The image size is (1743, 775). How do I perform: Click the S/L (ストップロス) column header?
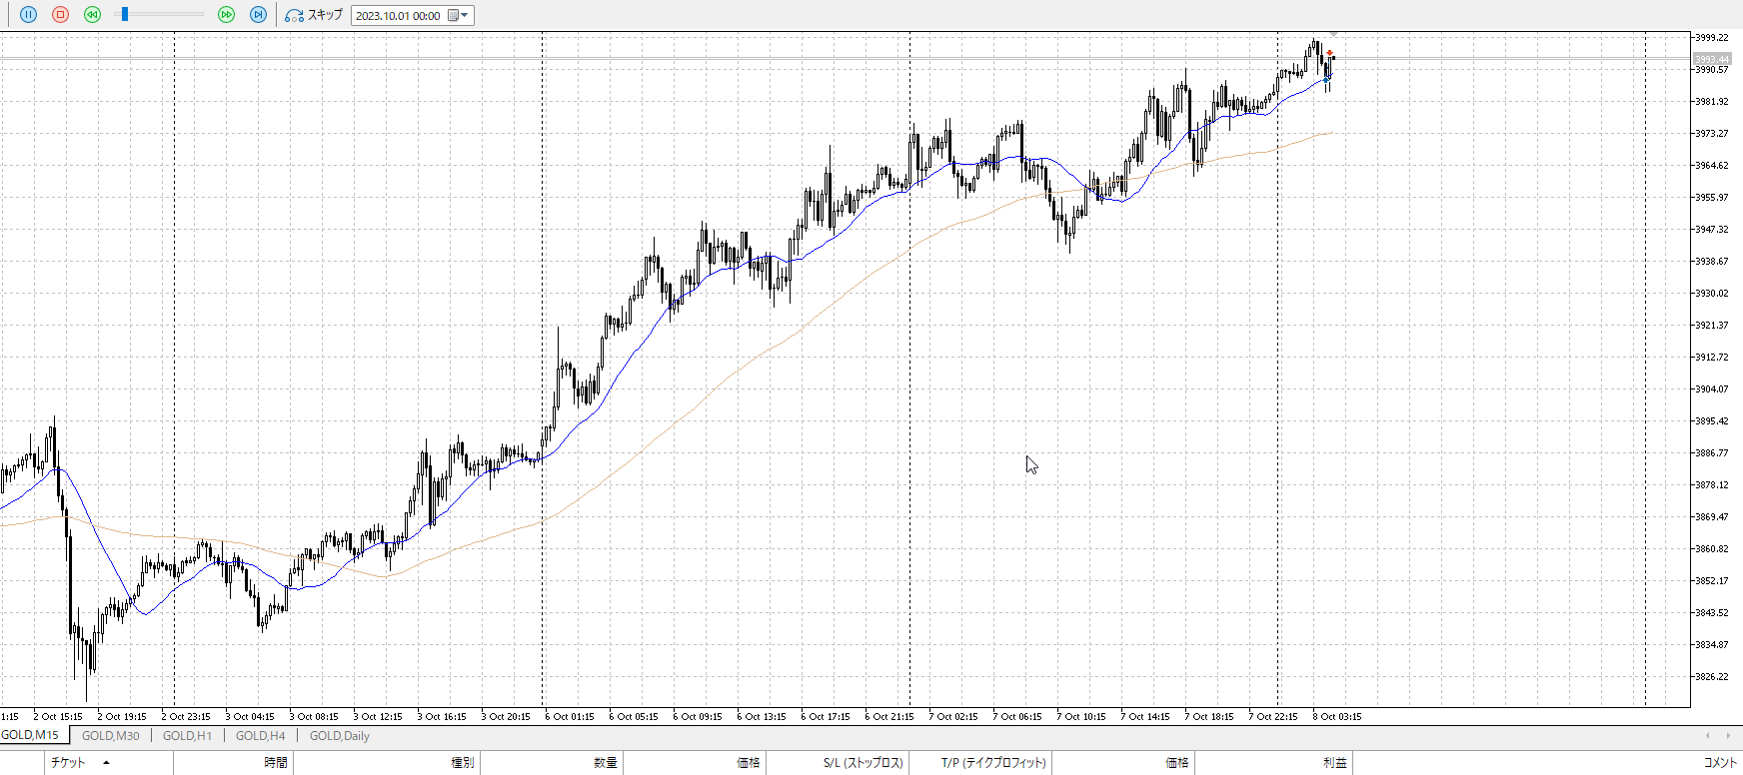[x=863, y=763]
